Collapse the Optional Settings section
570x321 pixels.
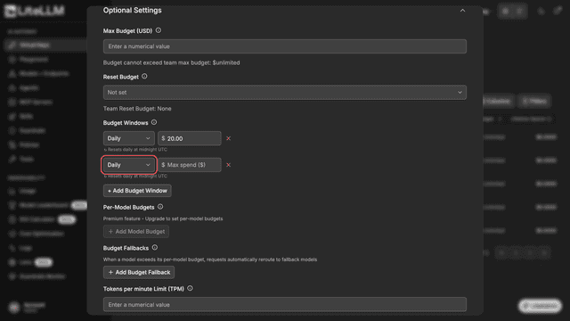(x=462, y=11)
